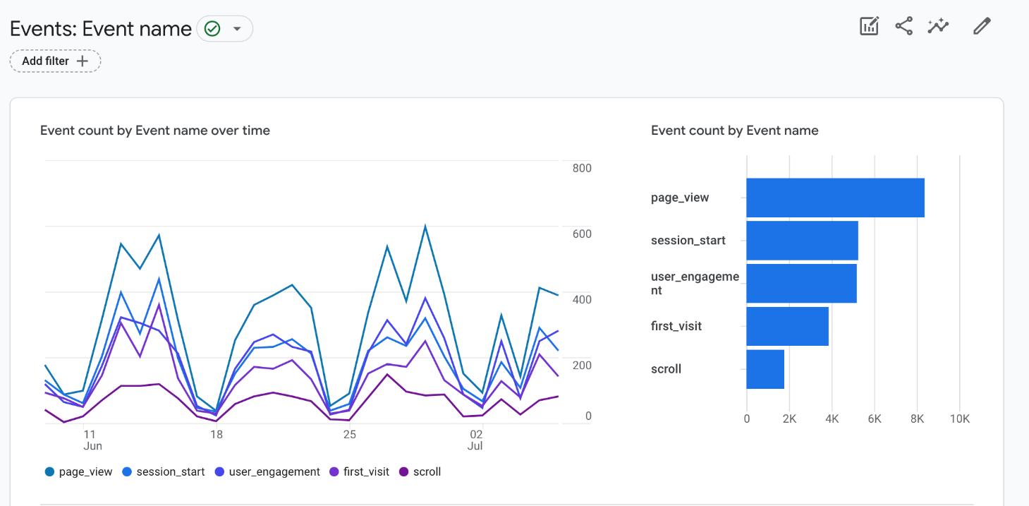Click the 18 date axis label
The width and height of the screenshot is (1029, 506).
[216, 434]
